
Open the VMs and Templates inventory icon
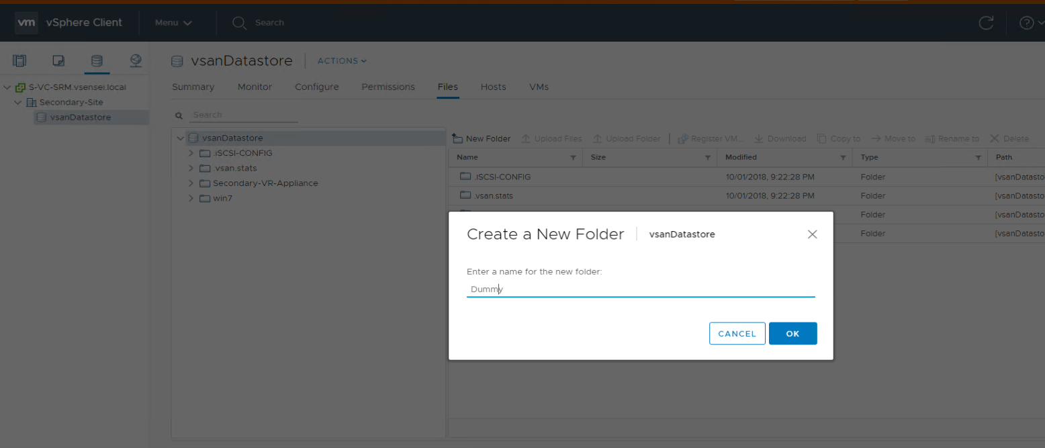coord(58,61)
